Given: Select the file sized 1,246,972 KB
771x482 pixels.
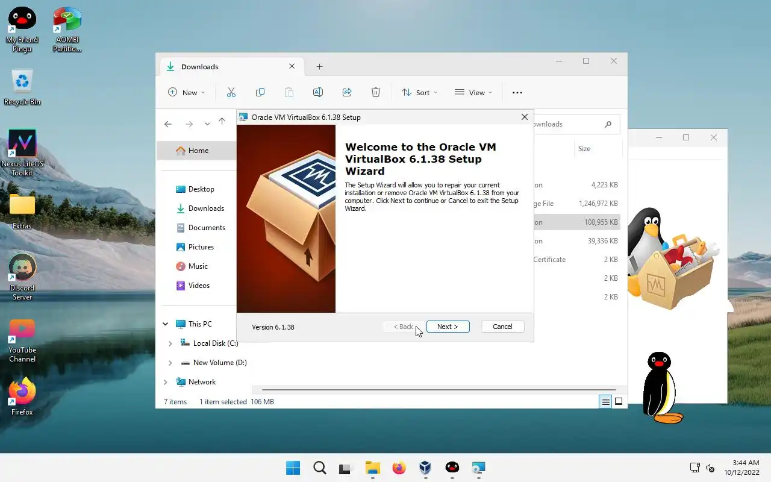Looking at the screenshot, I should pyautogui.click(x=576, y=204).
